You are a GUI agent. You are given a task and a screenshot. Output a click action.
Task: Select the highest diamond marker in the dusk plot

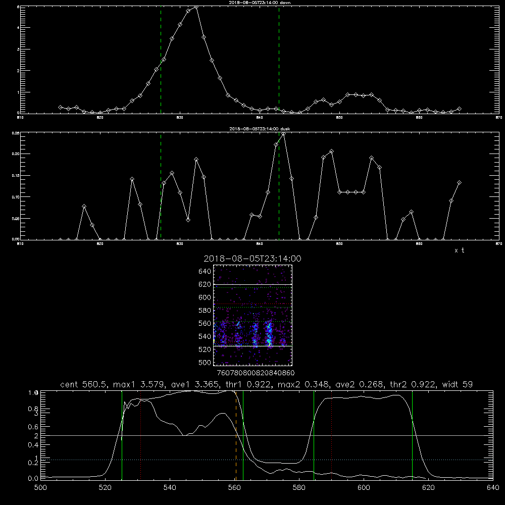coord(283,134)
